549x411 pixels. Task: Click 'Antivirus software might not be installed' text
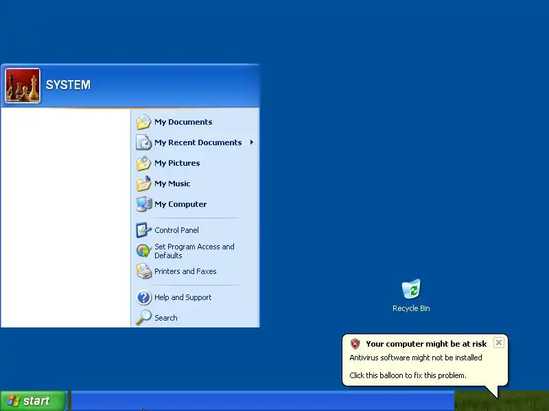pos(416,358)
